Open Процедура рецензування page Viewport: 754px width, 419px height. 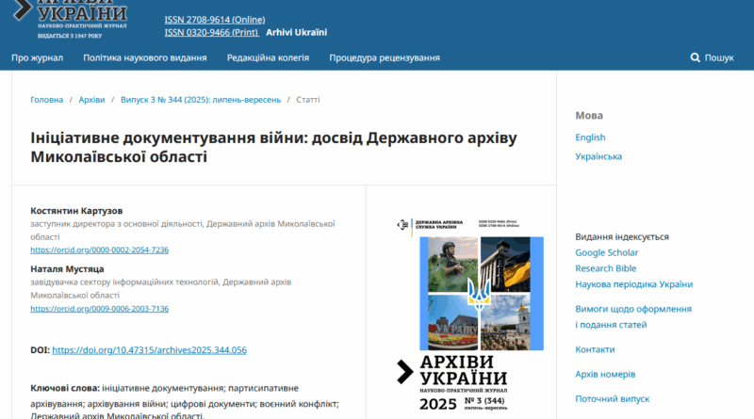click(x=385, y=58)
